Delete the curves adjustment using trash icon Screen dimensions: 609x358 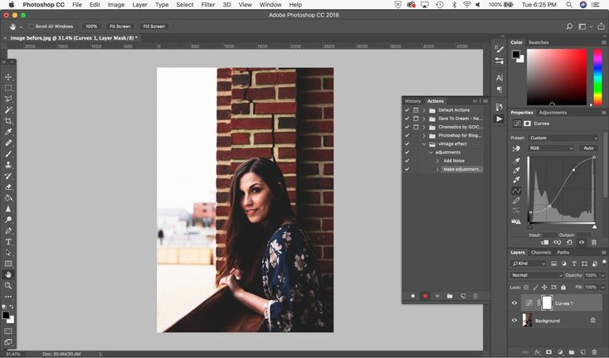point(594,242)
